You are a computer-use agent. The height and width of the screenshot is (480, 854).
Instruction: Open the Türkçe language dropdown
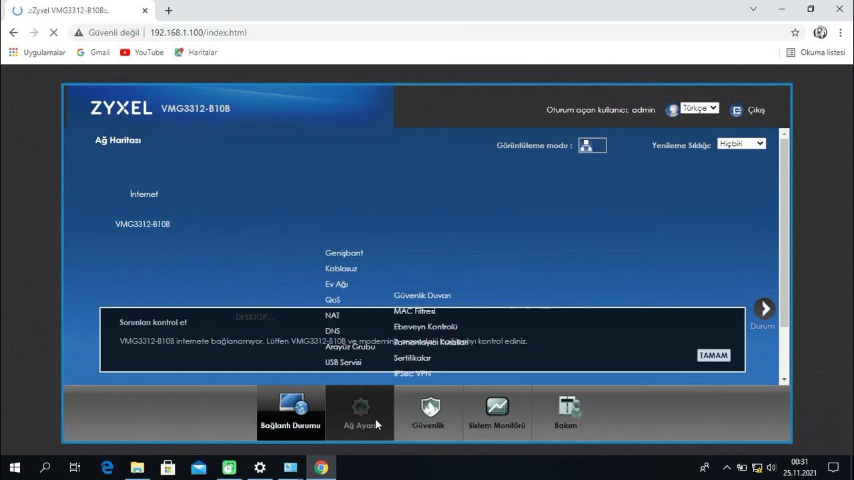point(699,108)
